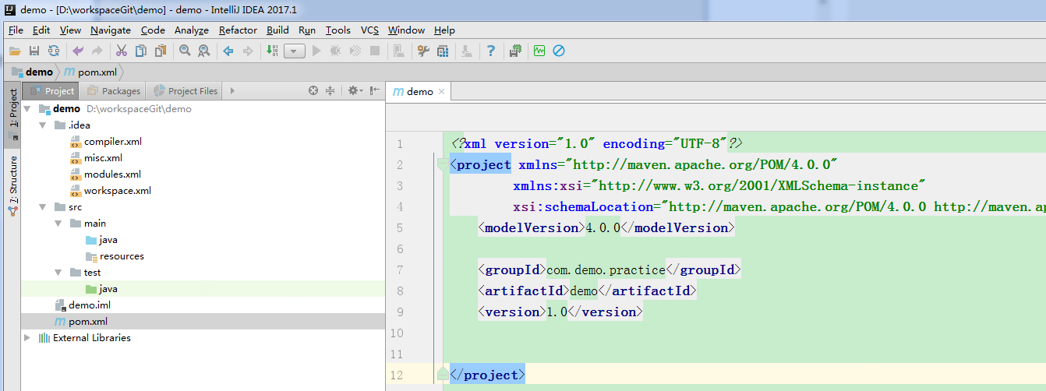1046x391 pixels.
Task: Click the Debug bug icon
Action: tap(336, 51)
